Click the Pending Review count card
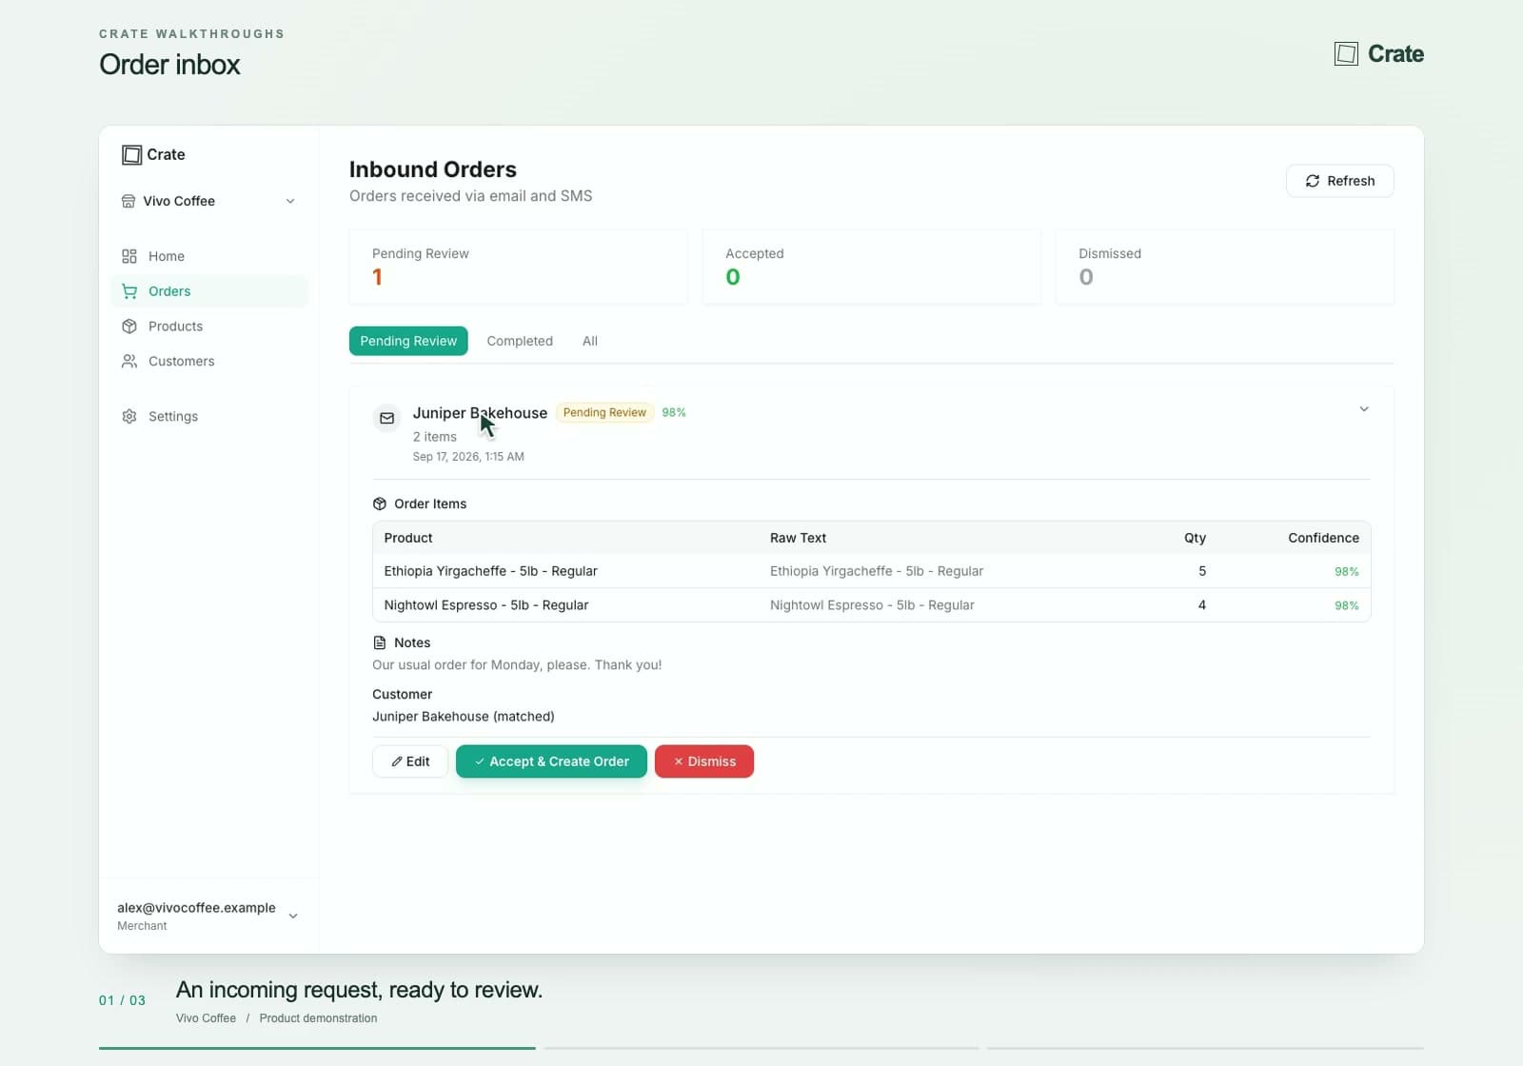 [518, 266]
